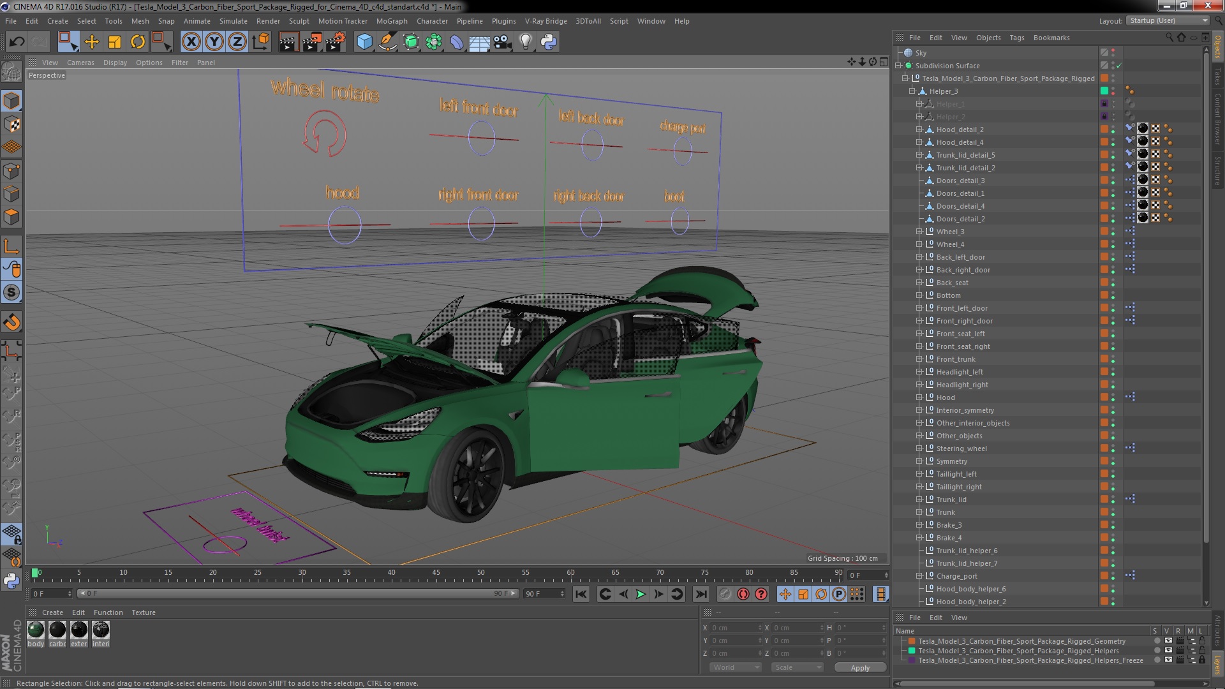The width and height of the screenshot is (1225, 689).
Task: Expand the Steering_wheel object
Action: pyautogui.click(x=919, y=448)
